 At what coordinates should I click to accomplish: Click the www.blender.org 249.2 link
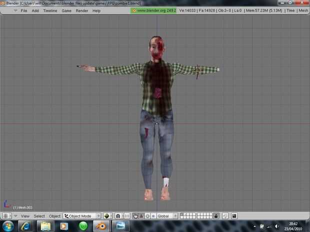tap(153, 10)
